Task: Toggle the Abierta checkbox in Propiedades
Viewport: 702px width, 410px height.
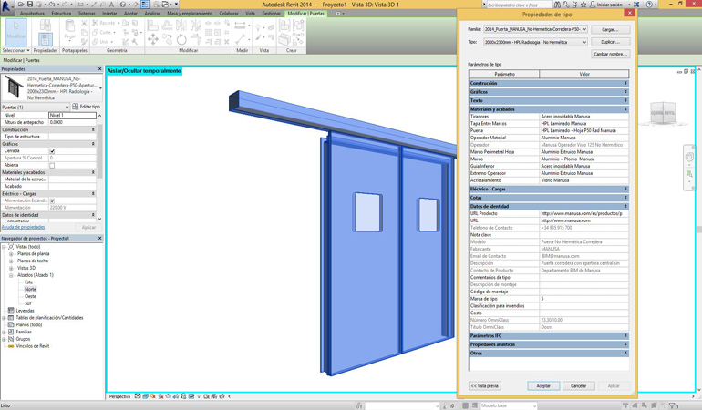Action: click(52, 166)
